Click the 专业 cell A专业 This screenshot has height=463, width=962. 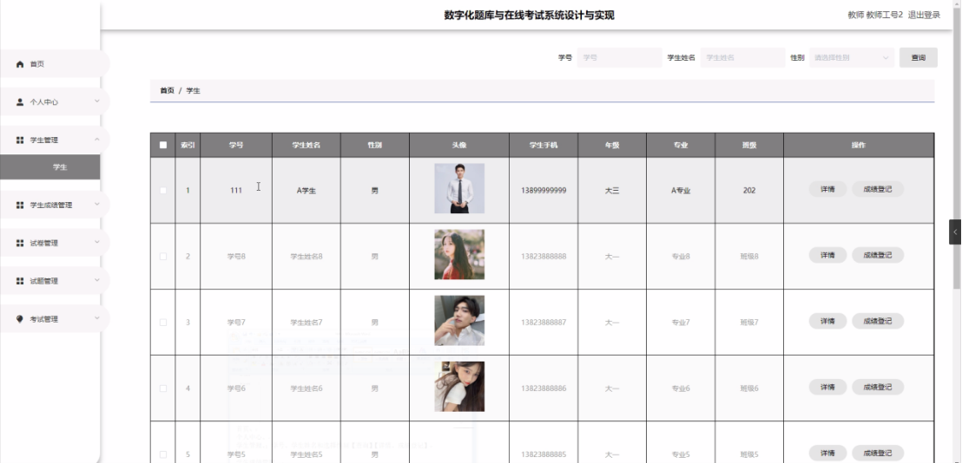click(681, 191)
